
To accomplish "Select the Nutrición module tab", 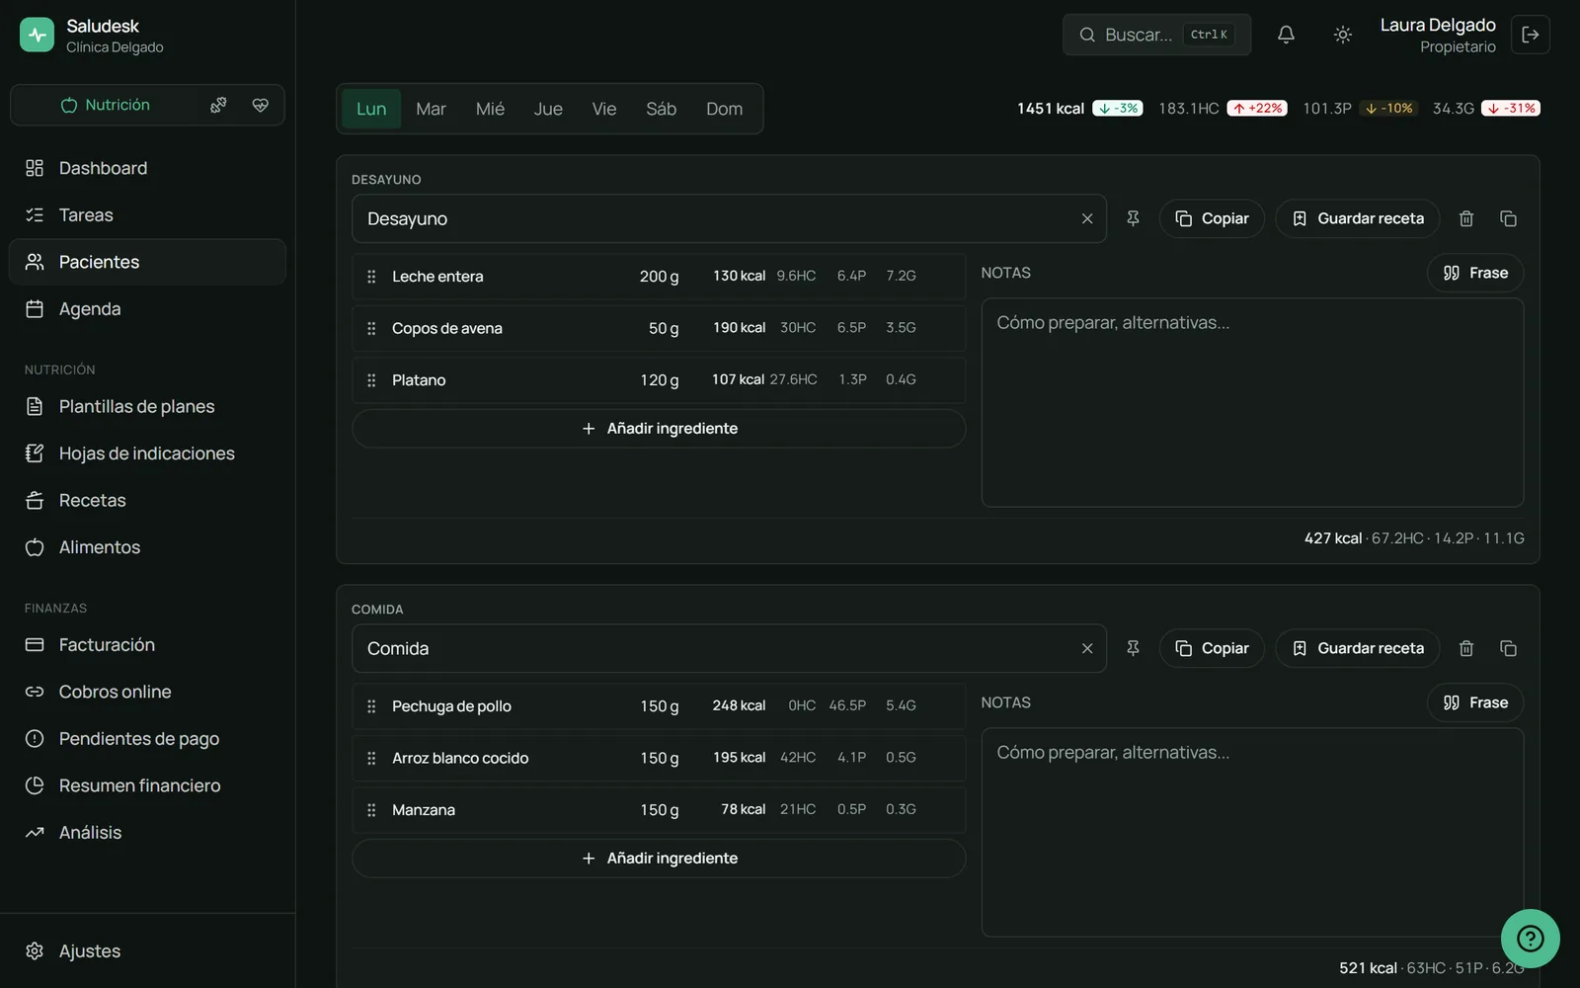I will (105, 105).
